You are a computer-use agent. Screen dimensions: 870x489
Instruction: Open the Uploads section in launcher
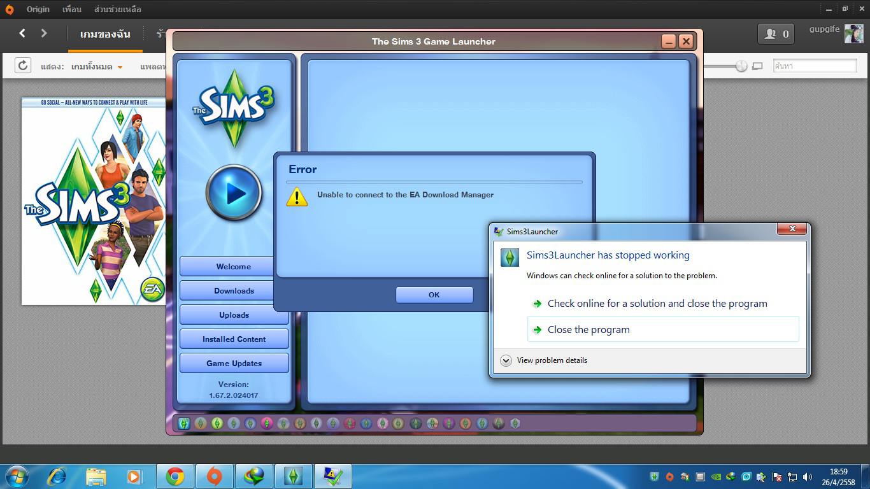tap(234, 315)
